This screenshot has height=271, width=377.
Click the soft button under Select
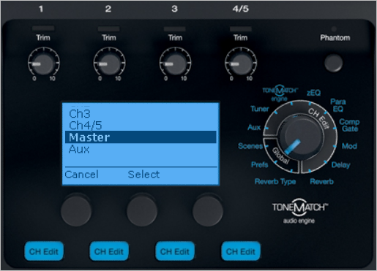tap(142, 210)
